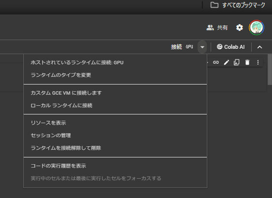Select カスタム GCE VM に接続します
272x198 pixels.
click(115, 93)
